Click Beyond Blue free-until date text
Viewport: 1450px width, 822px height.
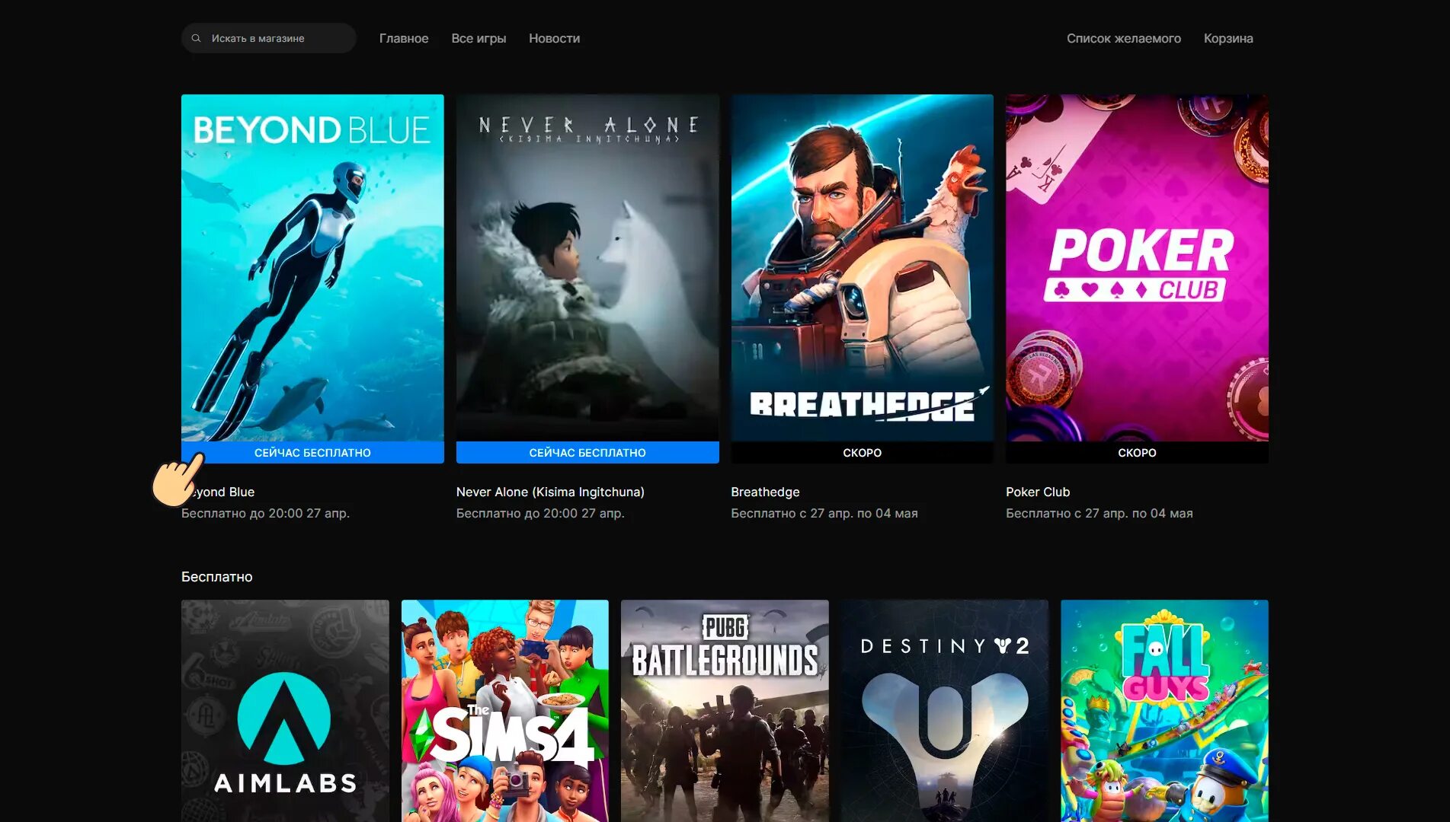(x=265, y=513)
